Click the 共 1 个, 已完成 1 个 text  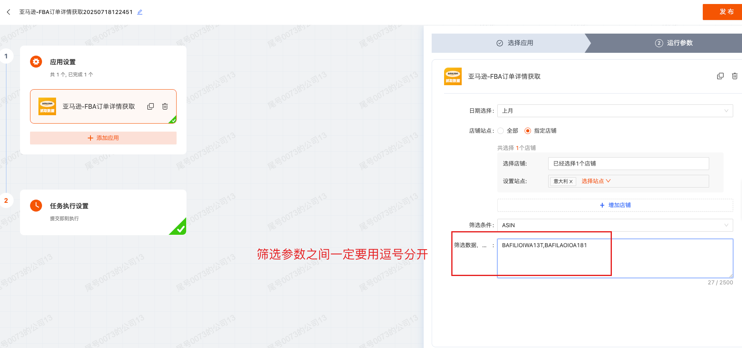tap(72, 74)
